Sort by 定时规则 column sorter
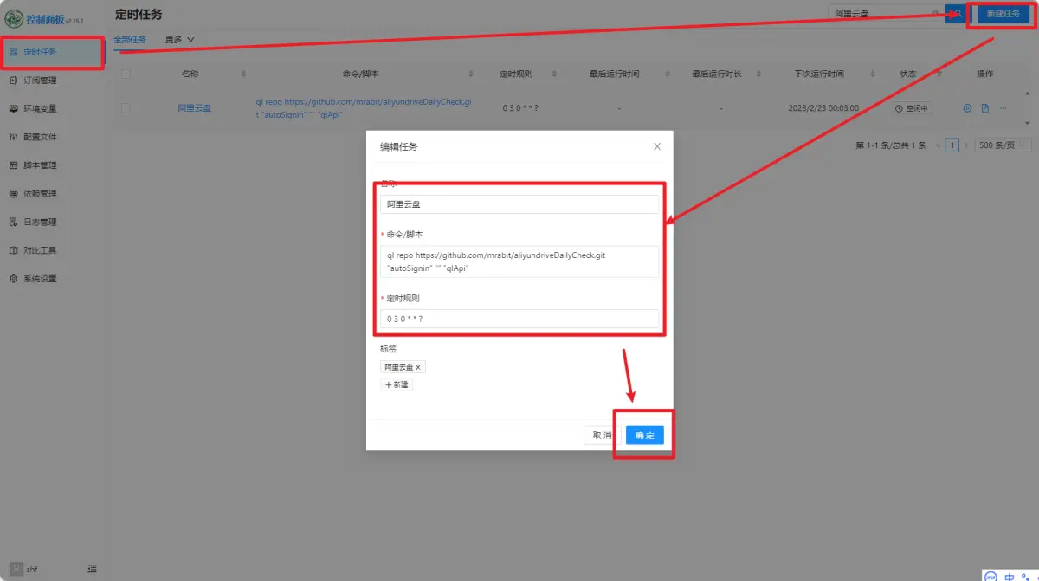Screen dimensions: 1039x581 [x=555, y=74]
